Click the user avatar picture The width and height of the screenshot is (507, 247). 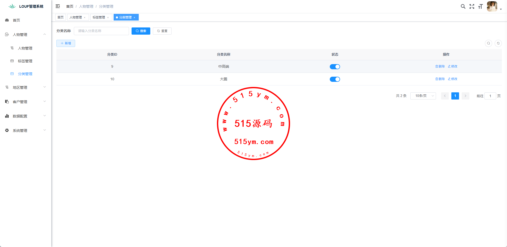(492, 6)
